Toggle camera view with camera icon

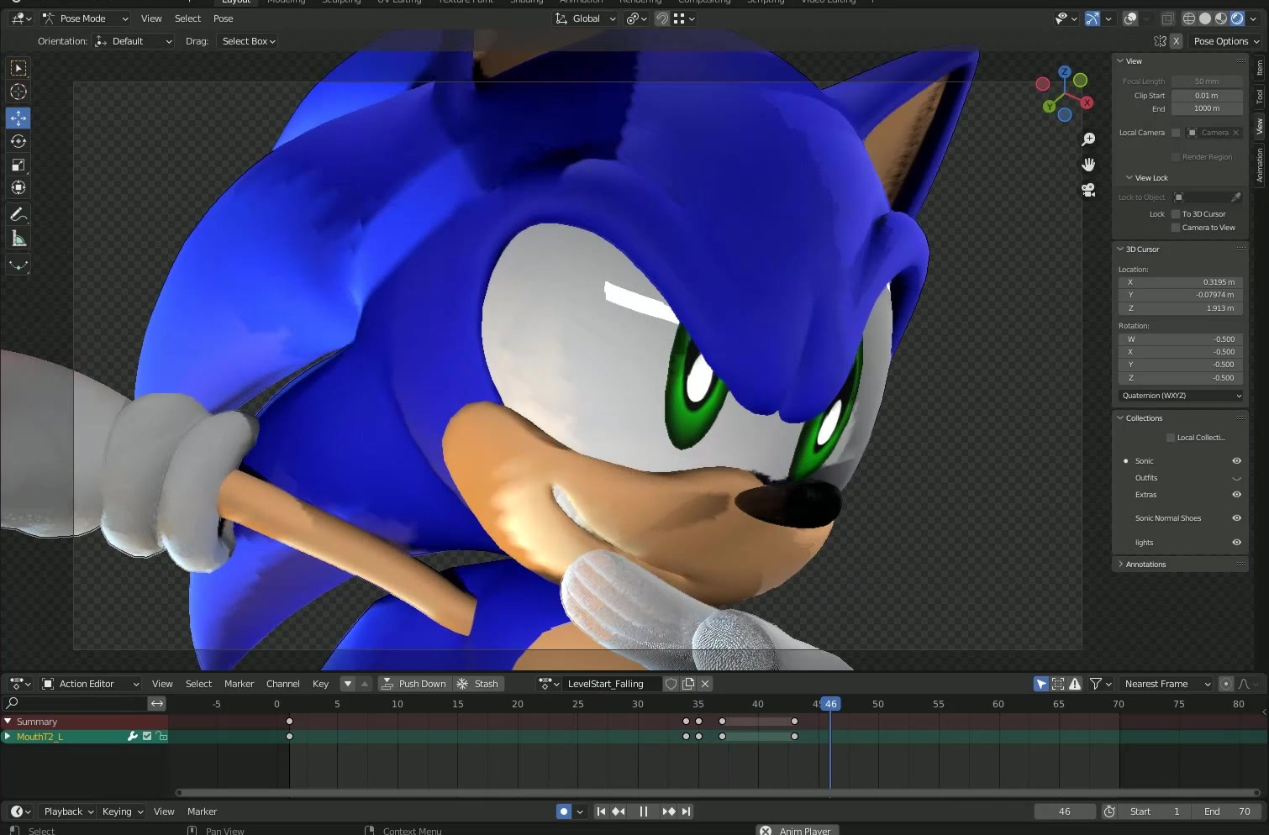tap(1088, 190)
